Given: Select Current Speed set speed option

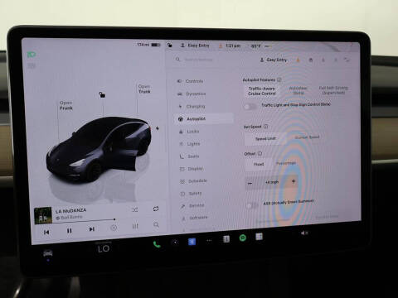Looking at the screenshot, I should [x=307, y=137].
